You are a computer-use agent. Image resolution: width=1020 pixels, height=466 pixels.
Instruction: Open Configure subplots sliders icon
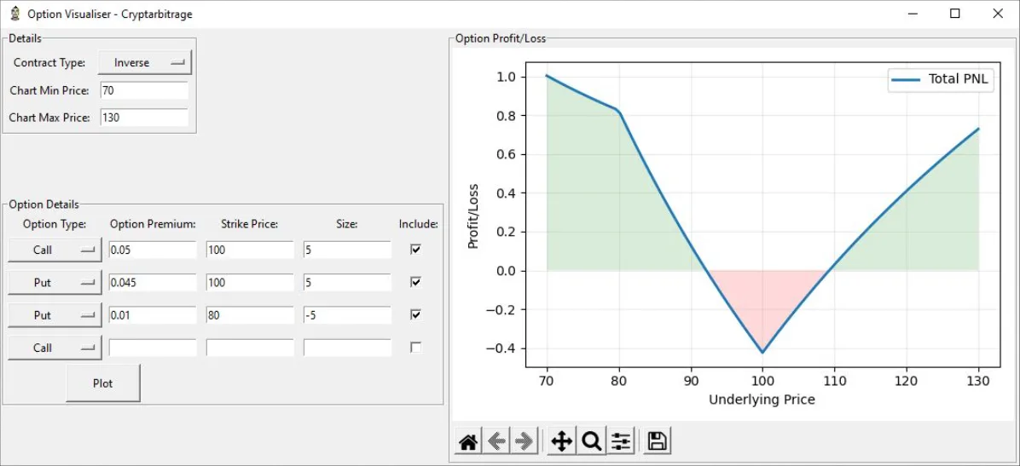point(620,442)
